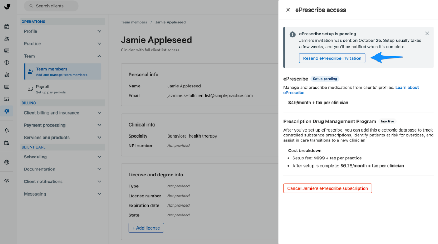Click the Setup pending badge
The height and width of the screenshot is (244, 438).
[x=325, y=79]
